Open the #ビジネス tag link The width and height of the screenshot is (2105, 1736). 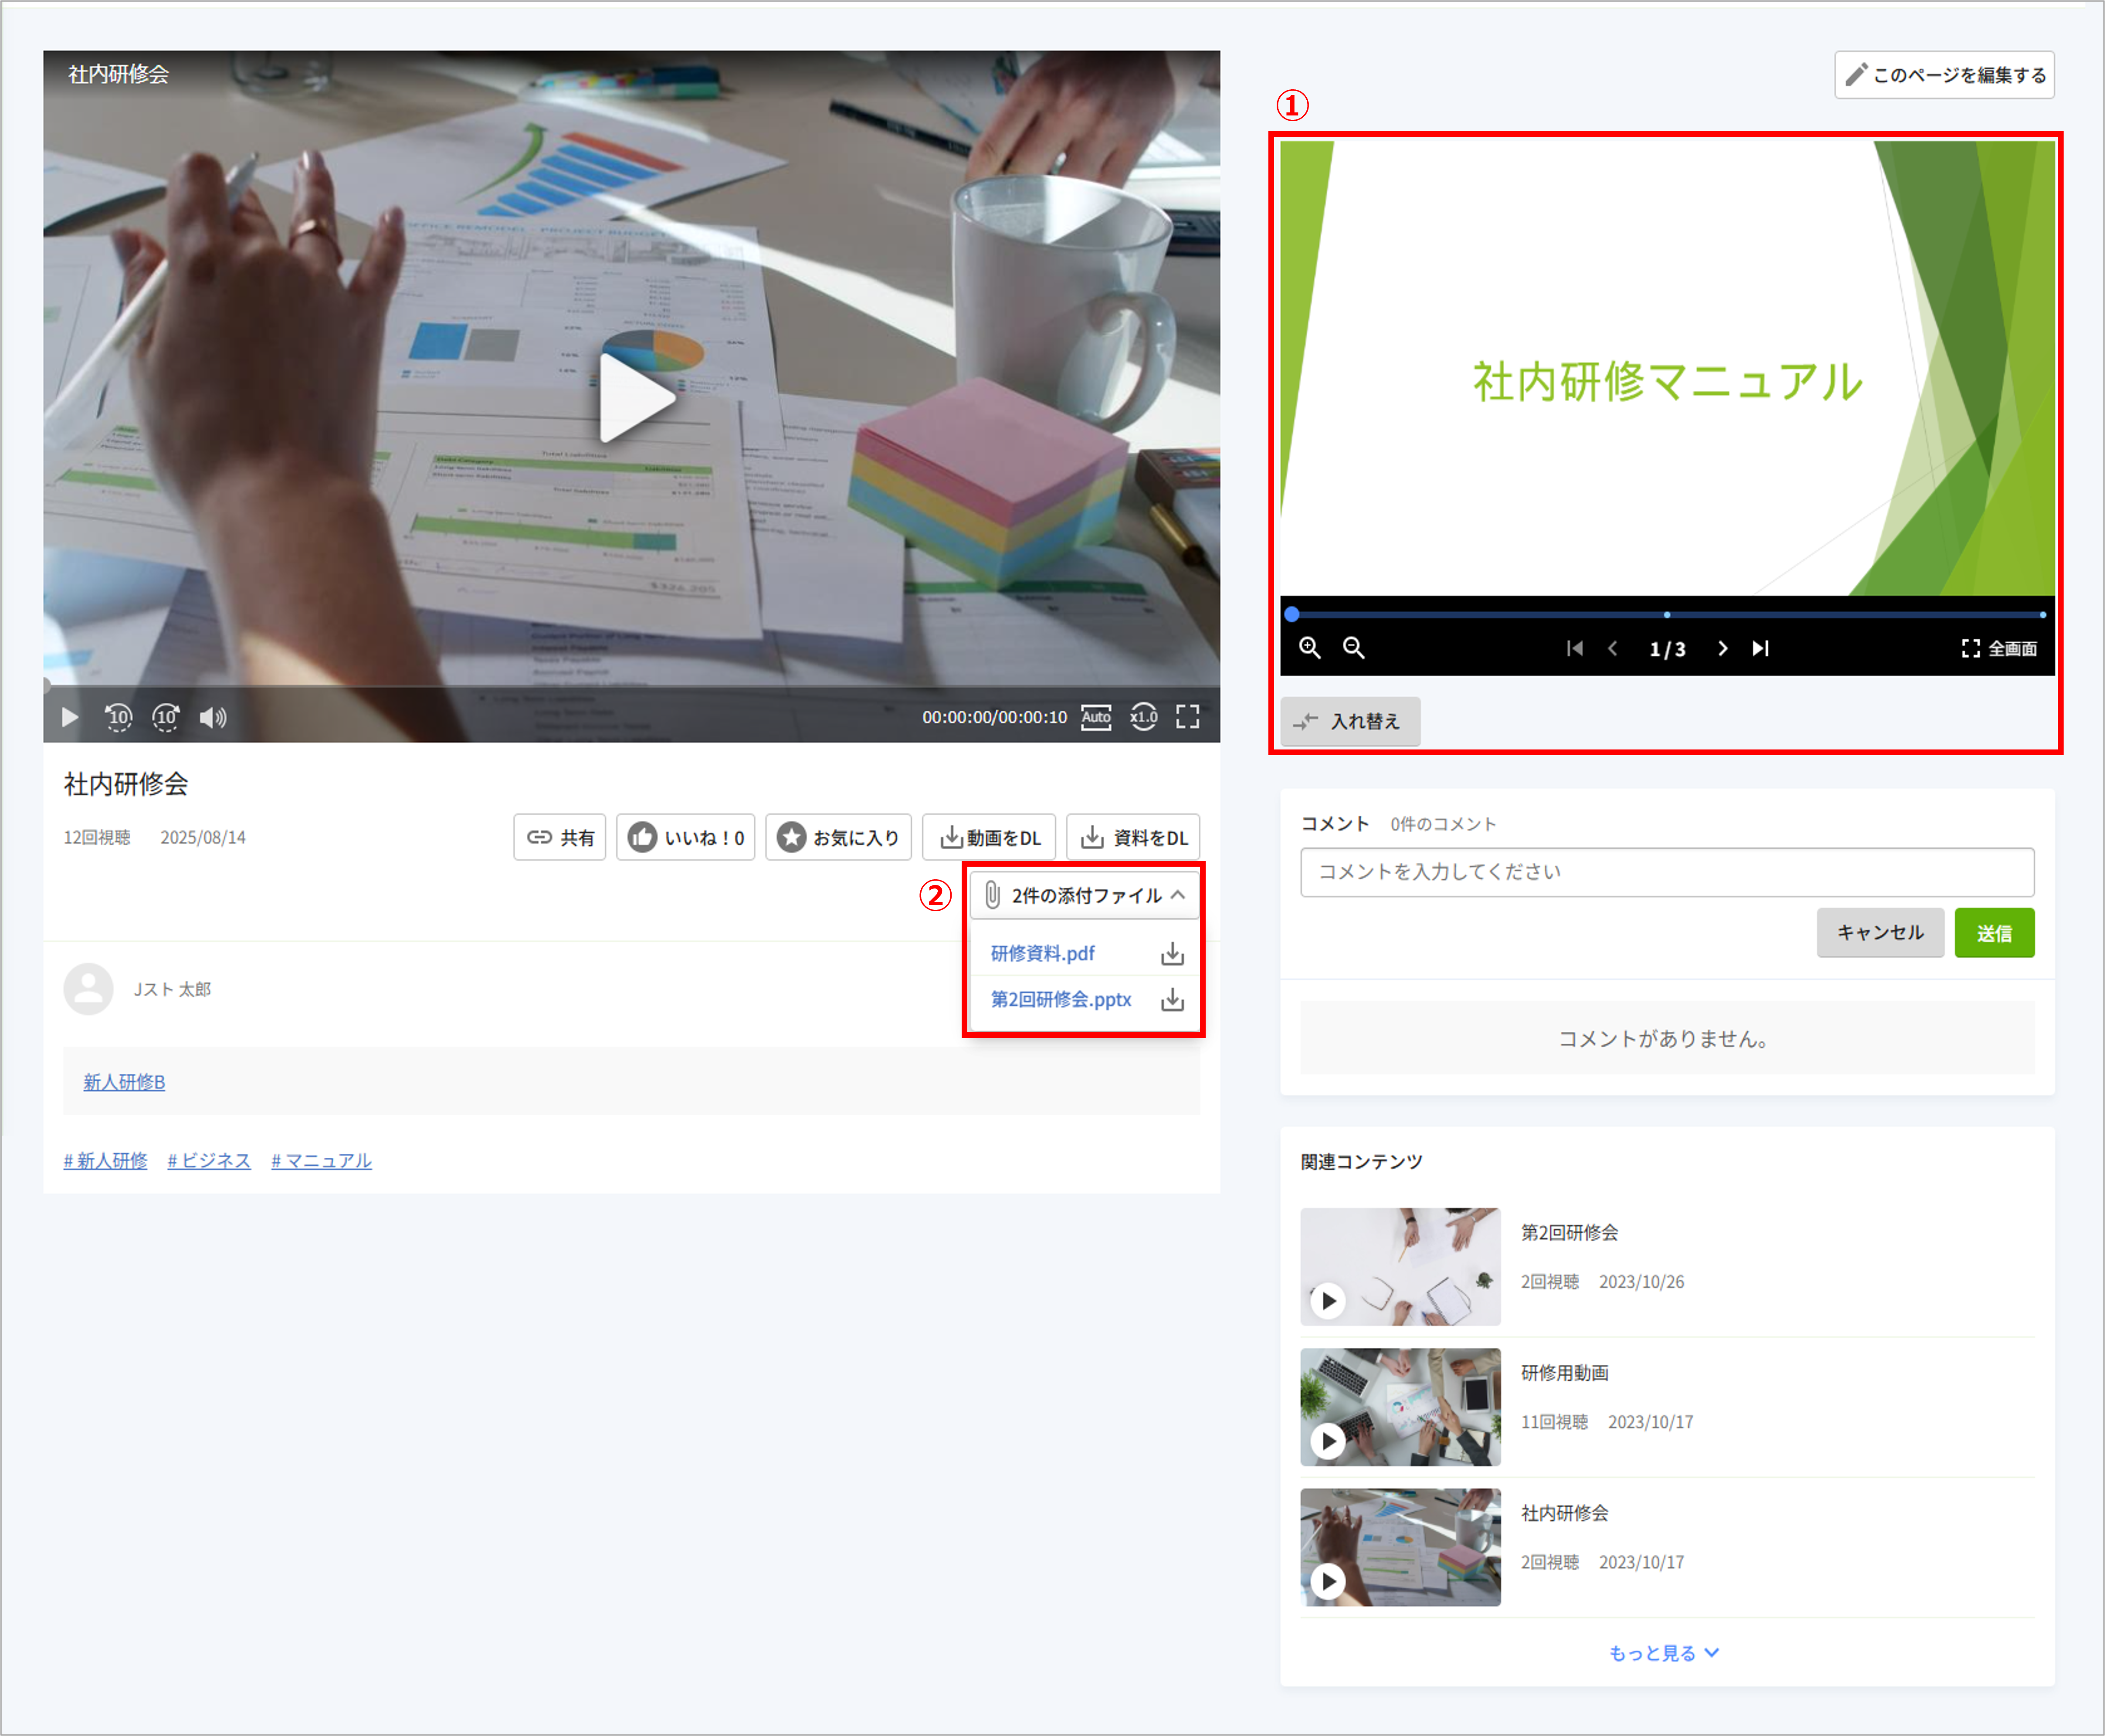coord(209,1160)
